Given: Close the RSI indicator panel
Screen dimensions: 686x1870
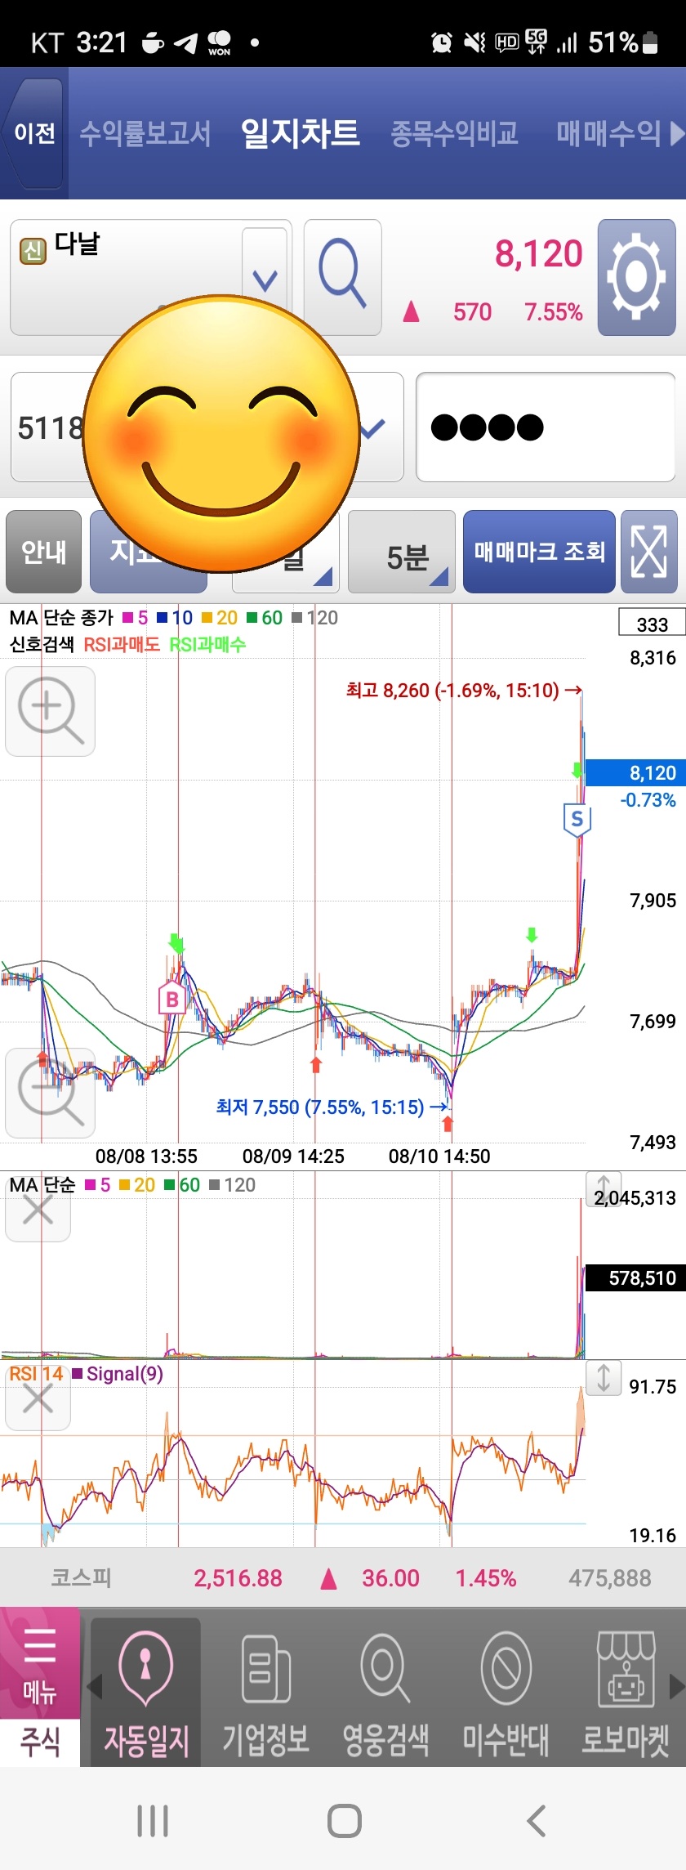Looking at the screenshot, I should pos(38,1398).
